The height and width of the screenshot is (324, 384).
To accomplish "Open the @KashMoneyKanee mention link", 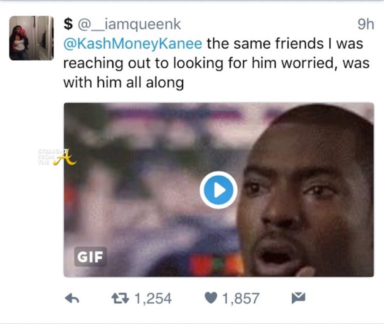I will pos(132,43).
